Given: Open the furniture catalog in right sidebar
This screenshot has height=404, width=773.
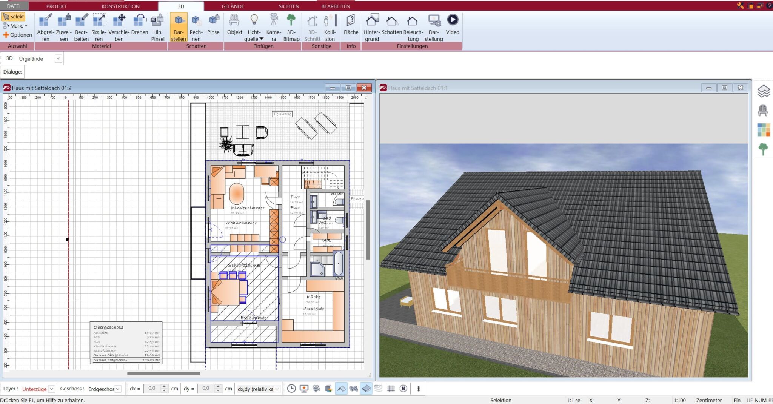Looking at the screenshot, I should click(x=763, y=111).
